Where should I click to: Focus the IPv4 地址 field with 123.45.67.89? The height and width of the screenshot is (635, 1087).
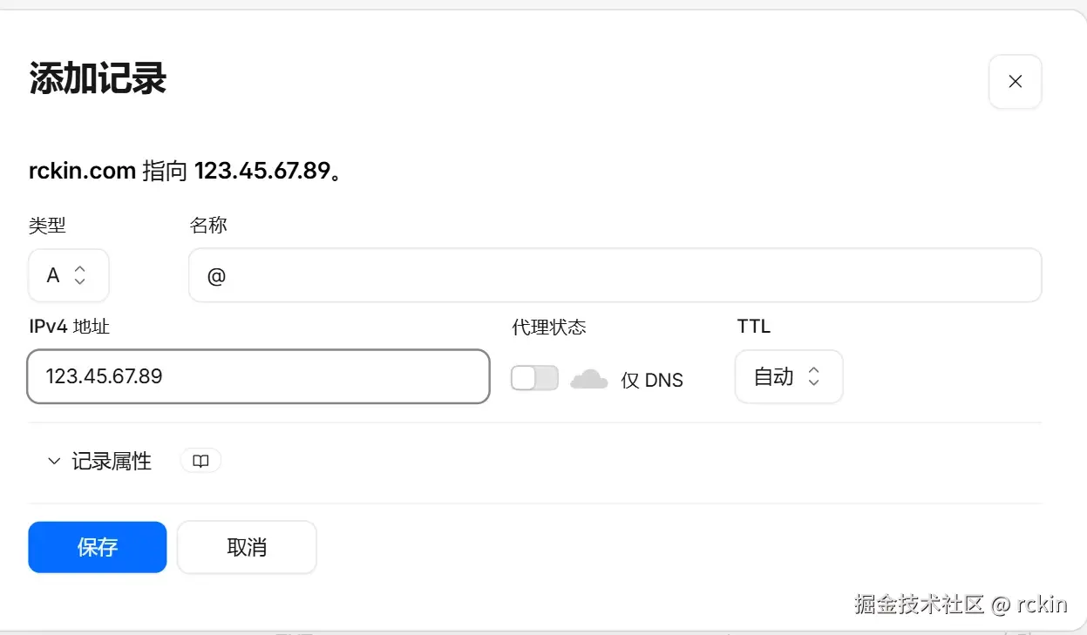[x=259, y=376]
